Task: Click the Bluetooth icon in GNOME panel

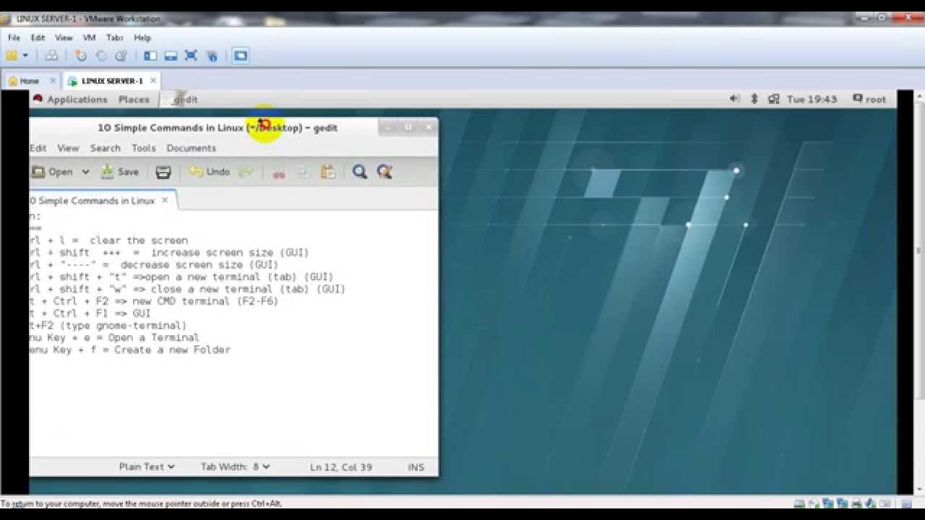Action: point(754,99)
